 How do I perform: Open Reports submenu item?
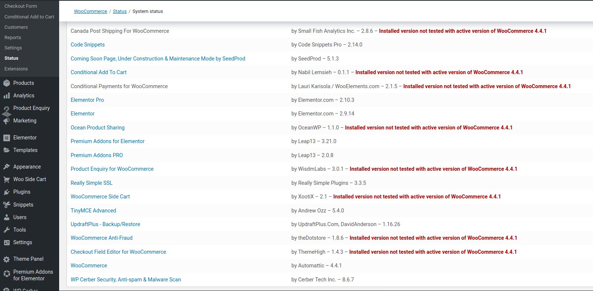13,38
